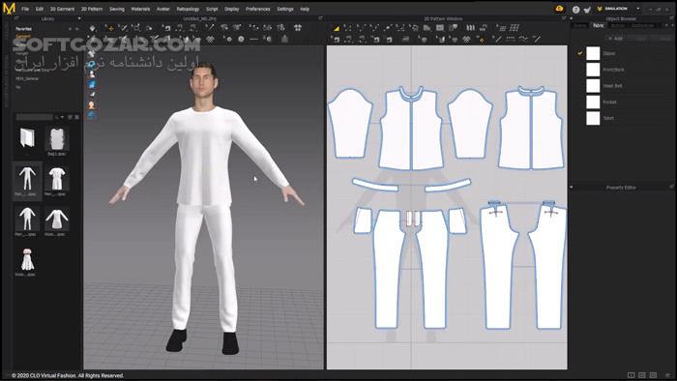Image resolution: width=677 pixels, height=381 pixels.
Task: Click the wavy line icon in 2D toolbar
Action: tap(523, 40)
